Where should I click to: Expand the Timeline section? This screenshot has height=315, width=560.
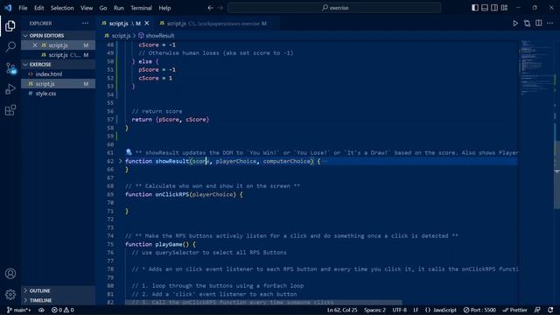pyautogui.click(x=59, y=300)
